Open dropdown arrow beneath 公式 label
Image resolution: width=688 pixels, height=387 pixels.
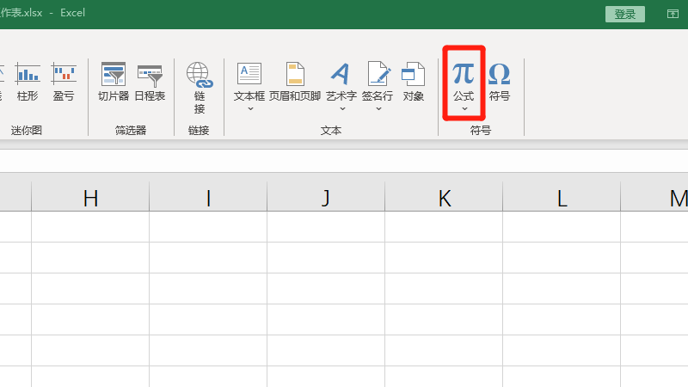pos(464,109)
